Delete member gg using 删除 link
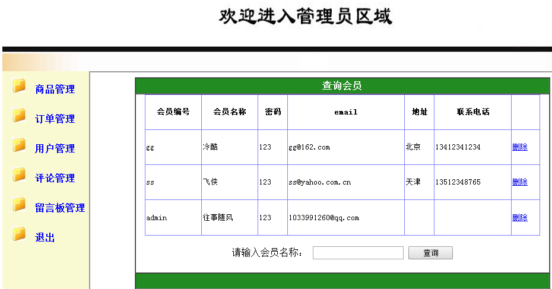The height and width of the screenshot is (289, 552). (519, 147)
